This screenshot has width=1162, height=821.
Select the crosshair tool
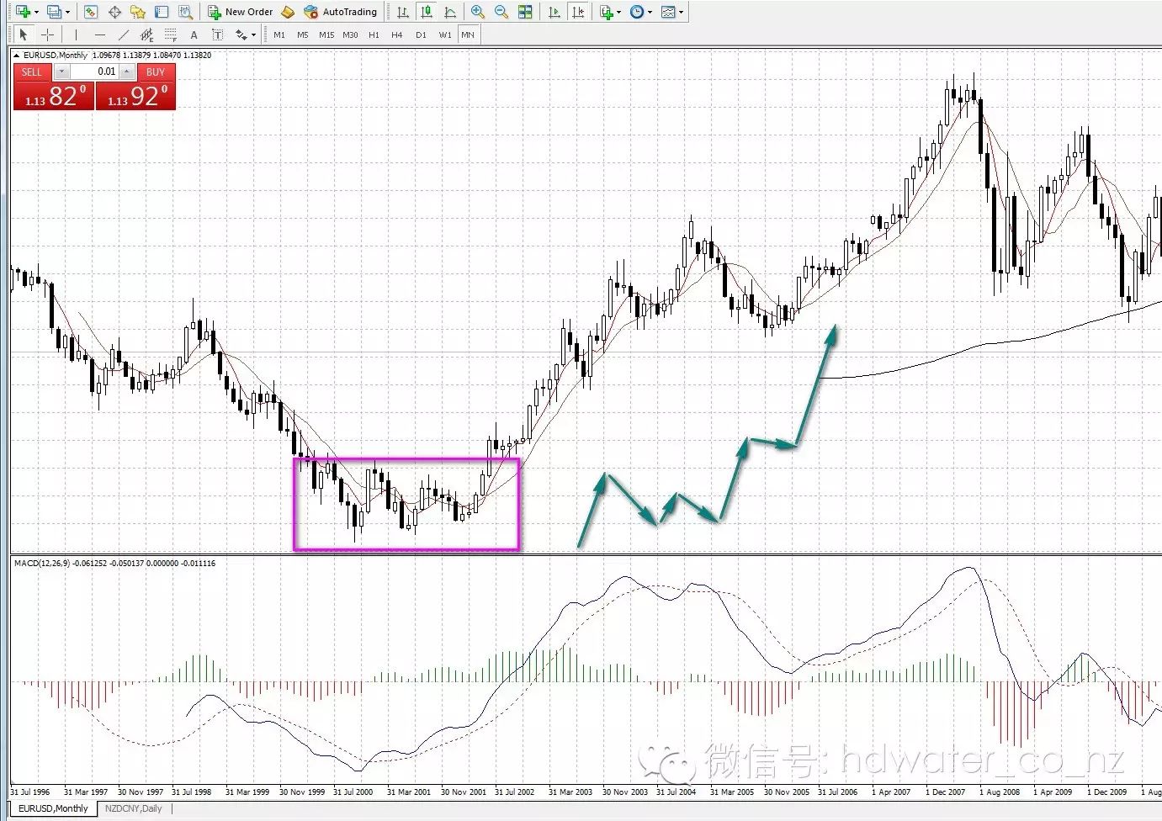[x=47, y=34]
